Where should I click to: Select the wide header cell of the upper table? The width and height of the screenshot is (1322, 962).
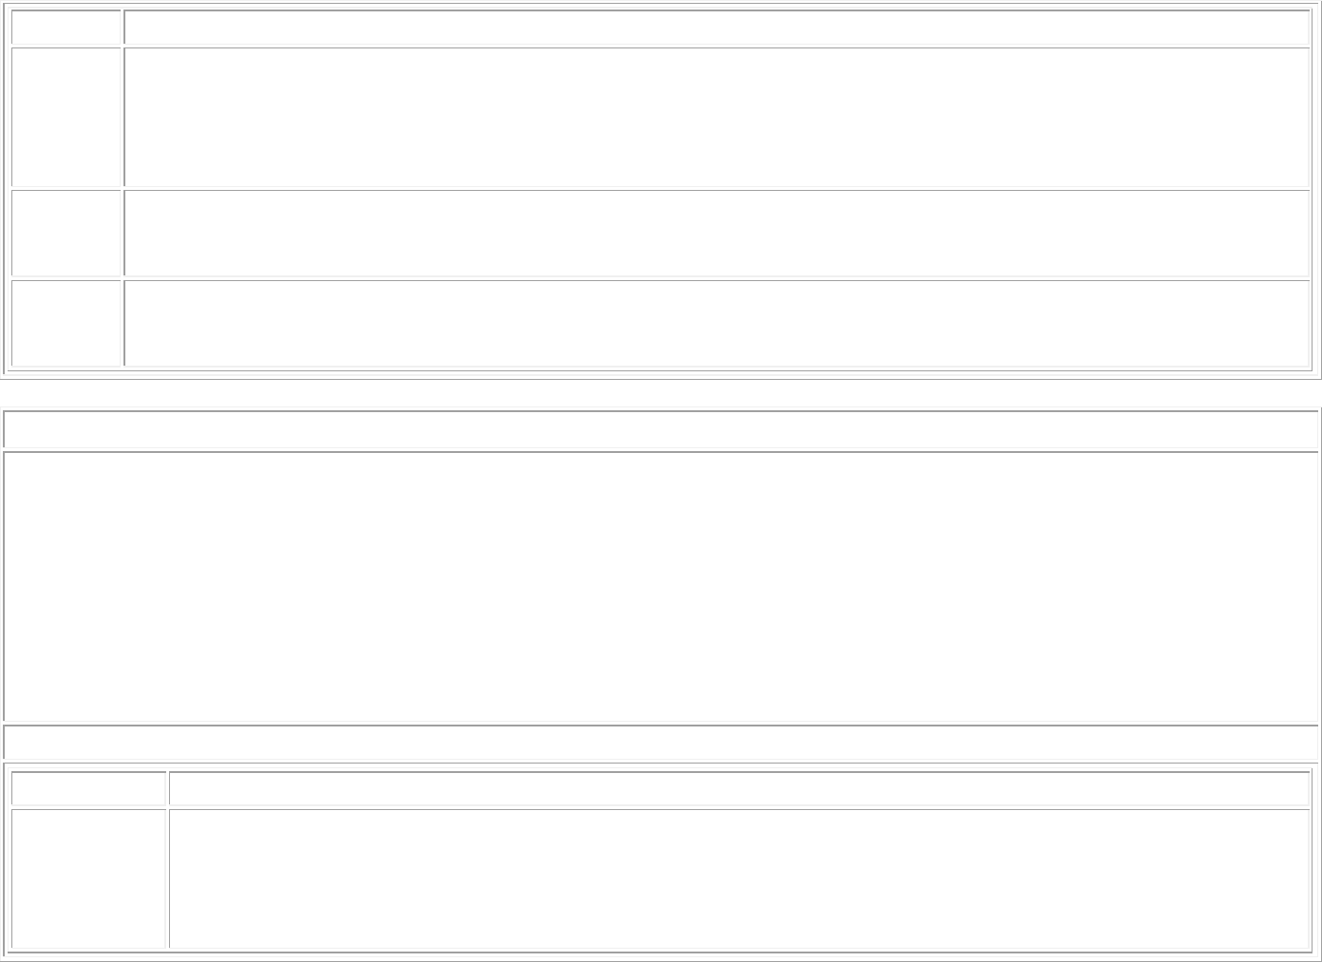click(717, 28)
